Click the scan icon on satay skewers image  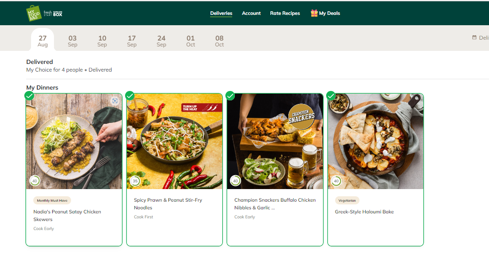[x=115, y=101]
